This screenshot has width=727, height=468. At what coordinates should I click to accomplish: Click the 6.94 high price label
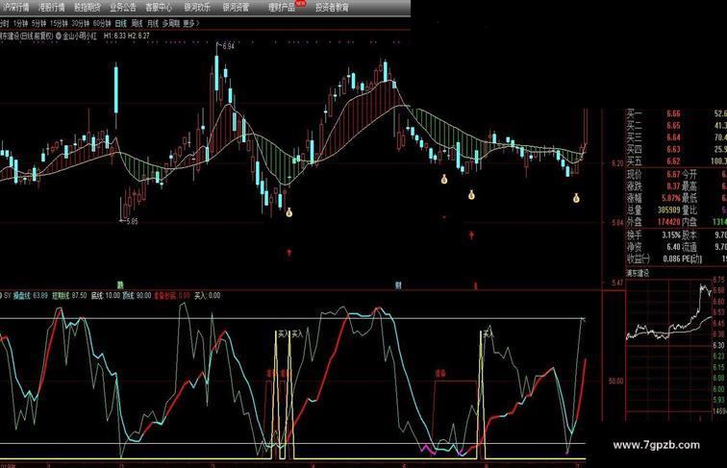228,46
